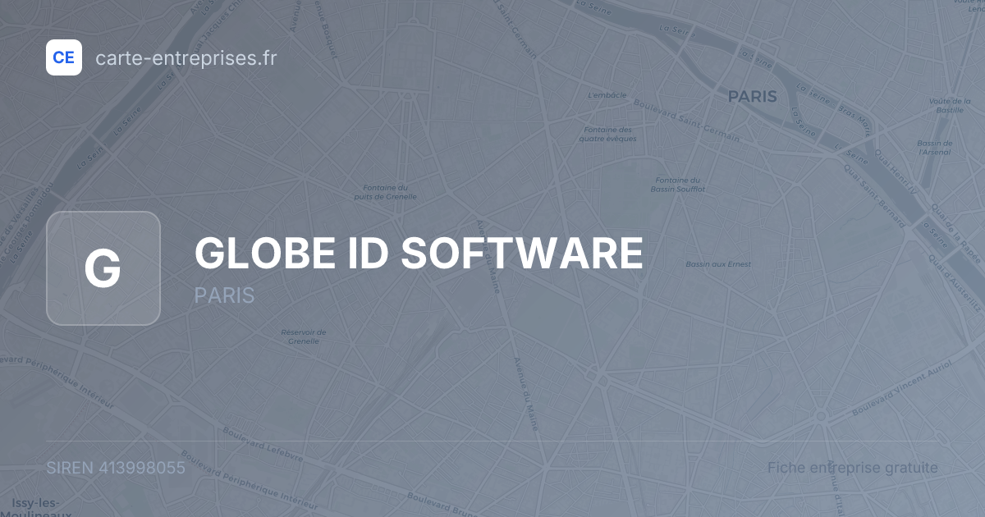
Task: Click the GLOBE ID SOFTWARE title
Action: pos(419,253)
